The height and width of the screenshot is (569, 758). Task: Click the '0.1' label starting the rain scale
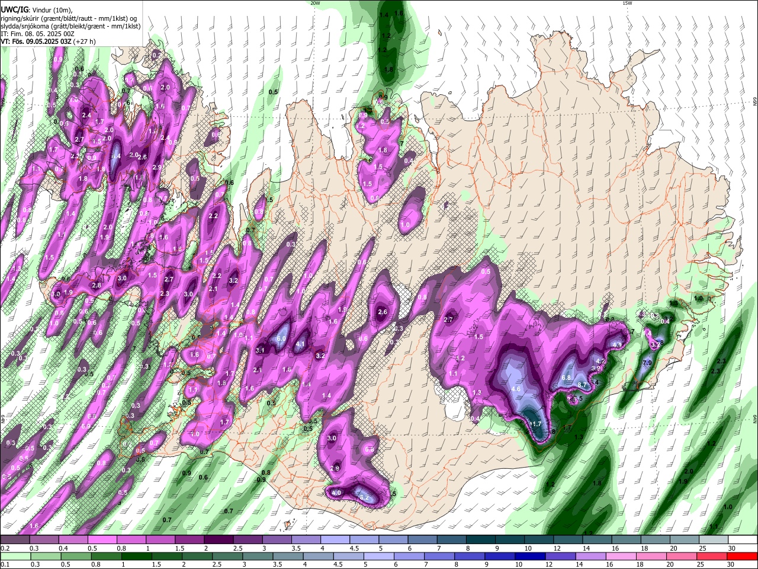tap(5, 564)
